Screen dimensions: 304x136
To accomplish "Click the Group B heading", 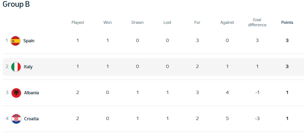I will 16,4.
